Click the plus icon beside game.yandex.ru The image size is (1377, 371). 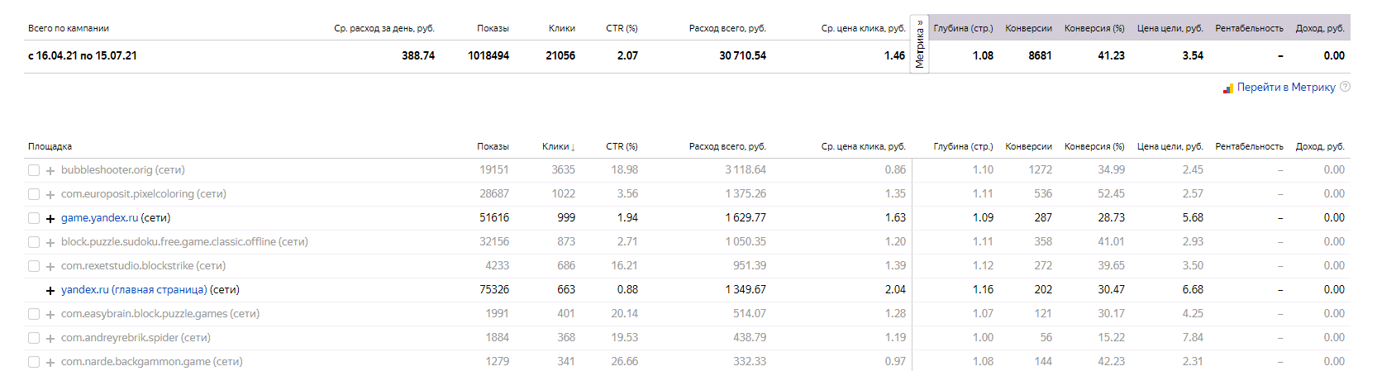[50, 219]
